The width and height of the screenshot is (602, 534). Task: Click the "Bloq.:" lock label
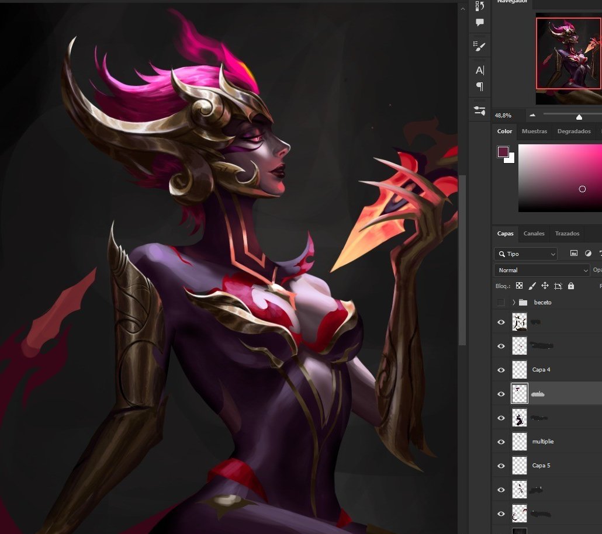click(503, 286)
